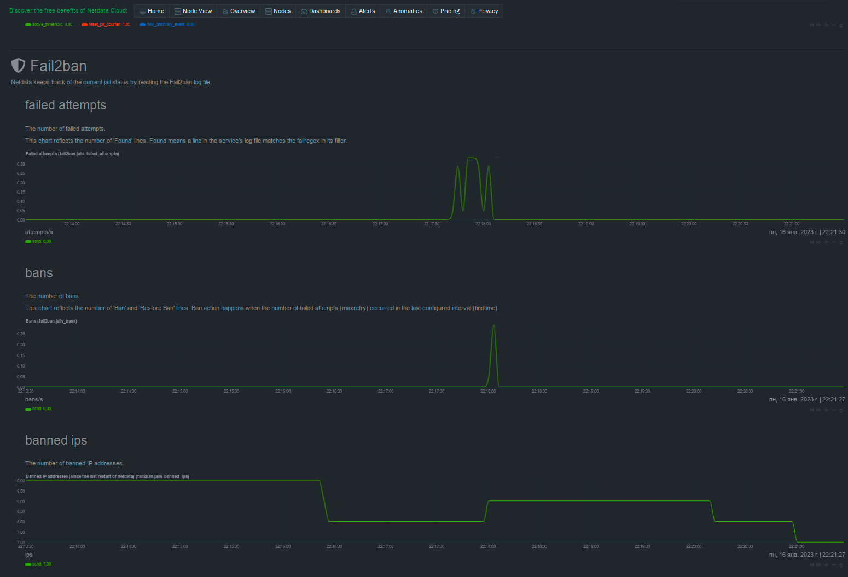The height and width of the screenshot is (577, 848).
Task: Open Dashboards from the top bar
Action: 321,11
